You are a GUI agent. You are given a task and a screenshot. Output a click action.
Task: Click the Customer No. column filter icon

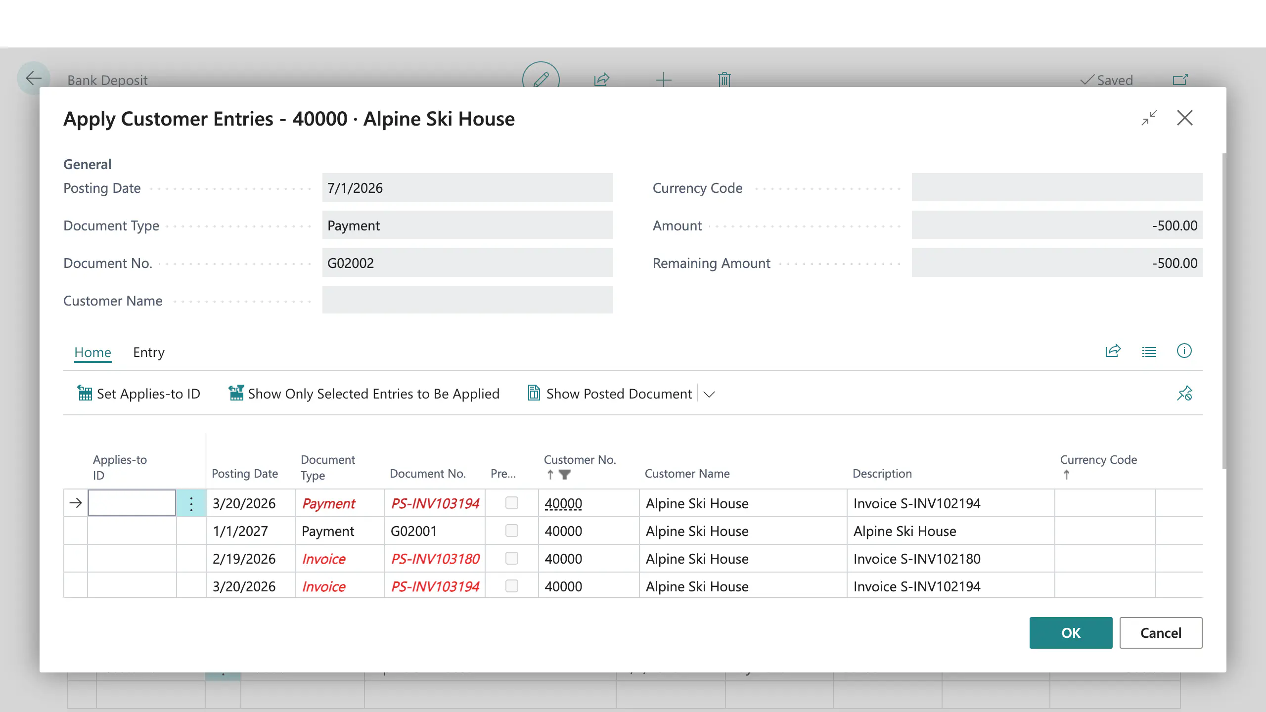click(564, 475)
